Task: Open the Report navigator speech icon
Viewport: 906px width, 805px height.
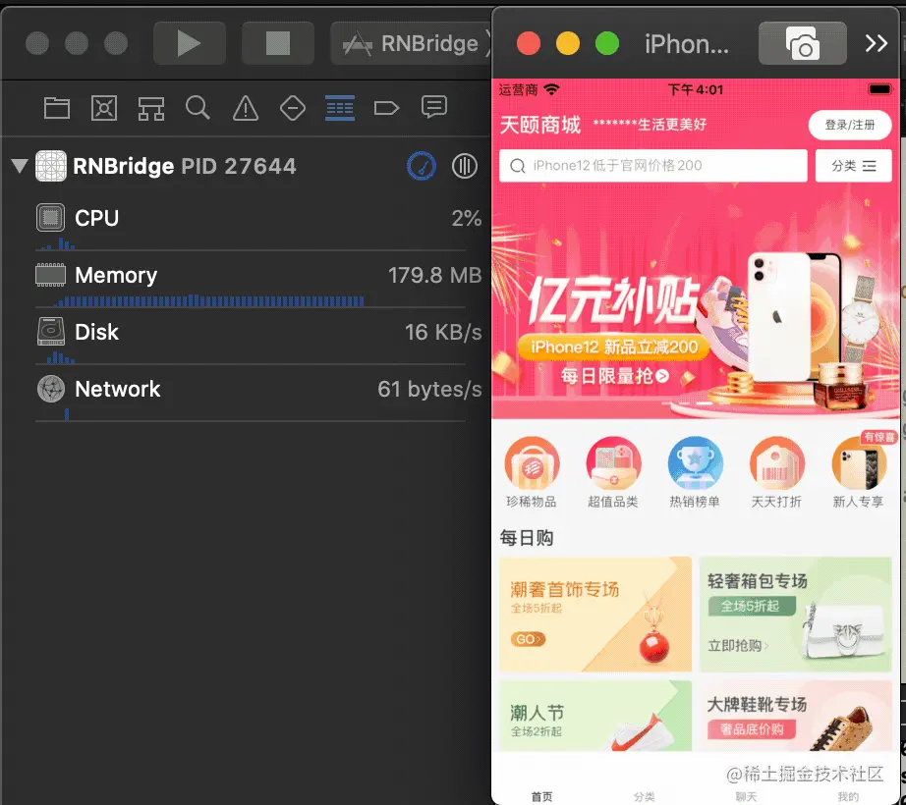Action: (x=434, y=108)
